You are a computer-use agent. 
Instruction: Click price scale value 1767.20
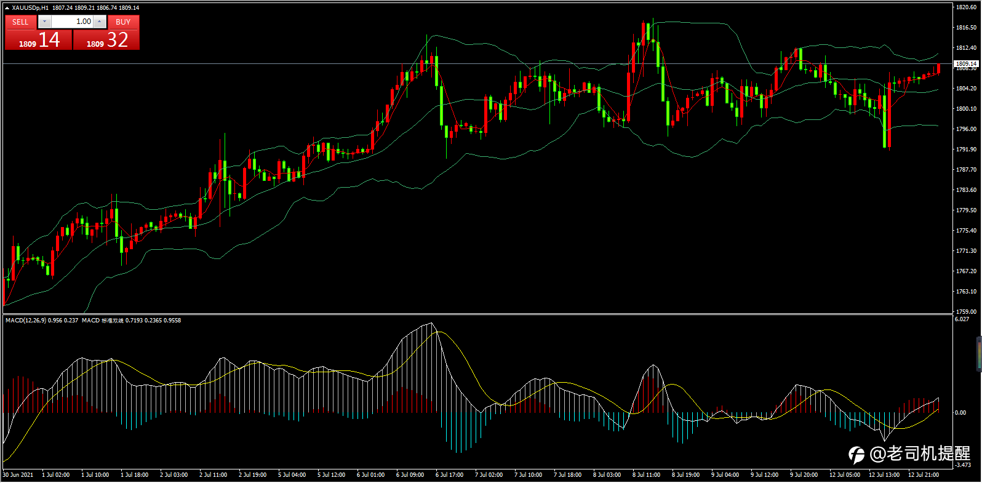[x=966, y=271]
